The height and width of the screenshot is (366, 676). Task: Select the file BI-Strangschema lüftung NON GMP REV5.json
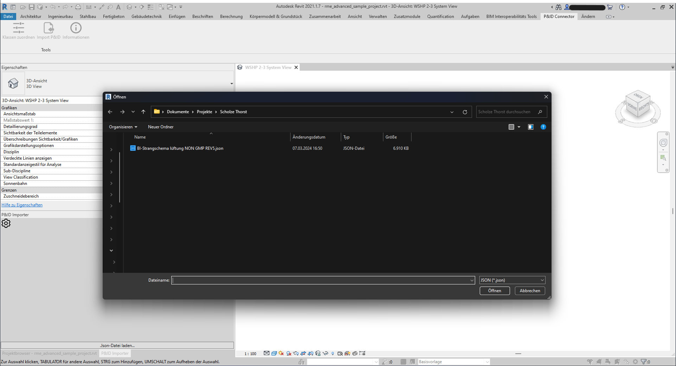pyautogui.click(x=180, y=148)
